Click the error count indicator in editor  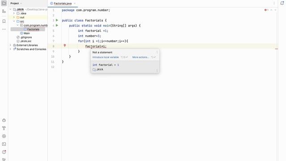click(266, 10)
